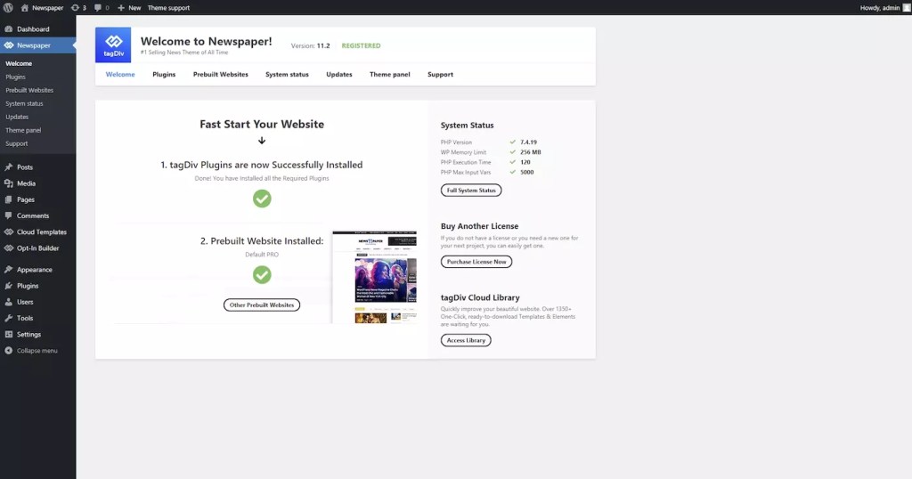Click the Media icon in the sidebar

[9, 183]
